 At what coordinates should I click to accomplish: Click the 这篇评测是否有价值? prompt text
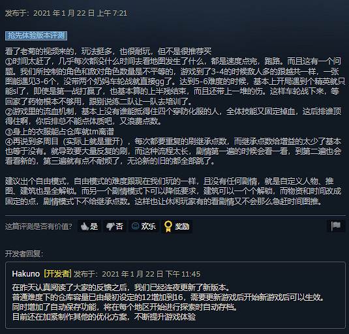tap(38, 226)
